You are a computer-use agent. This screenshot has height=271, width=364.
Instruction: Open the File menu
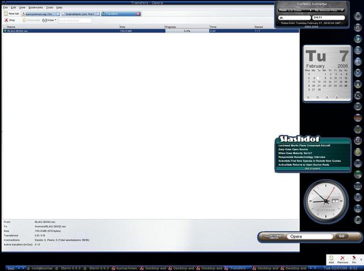pos(5,7)
